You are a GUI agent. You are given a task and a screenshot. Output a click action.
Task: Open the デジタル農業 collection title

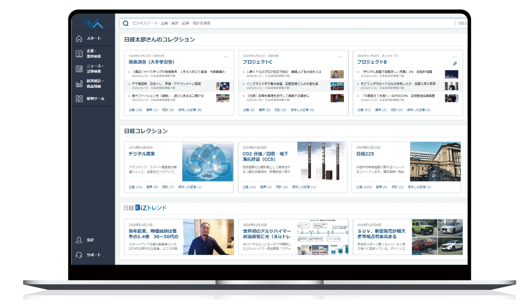(142, 154)
